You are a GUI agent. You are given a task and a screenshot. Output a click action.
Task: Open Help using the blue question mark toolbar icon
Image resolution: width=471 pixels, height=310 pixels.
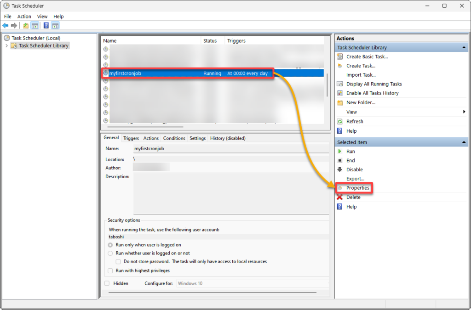pyautogui.click(x=45, y=25)
